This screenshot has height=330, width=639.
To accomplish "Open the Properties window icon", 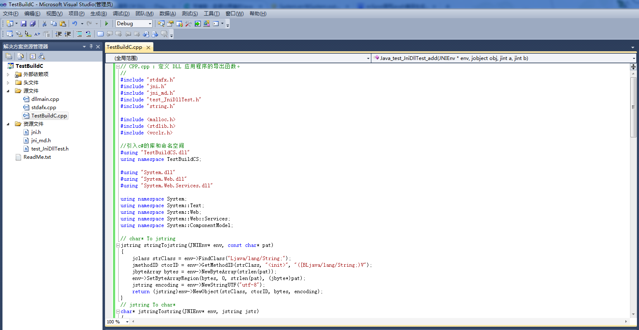I will tap(170, 24).
